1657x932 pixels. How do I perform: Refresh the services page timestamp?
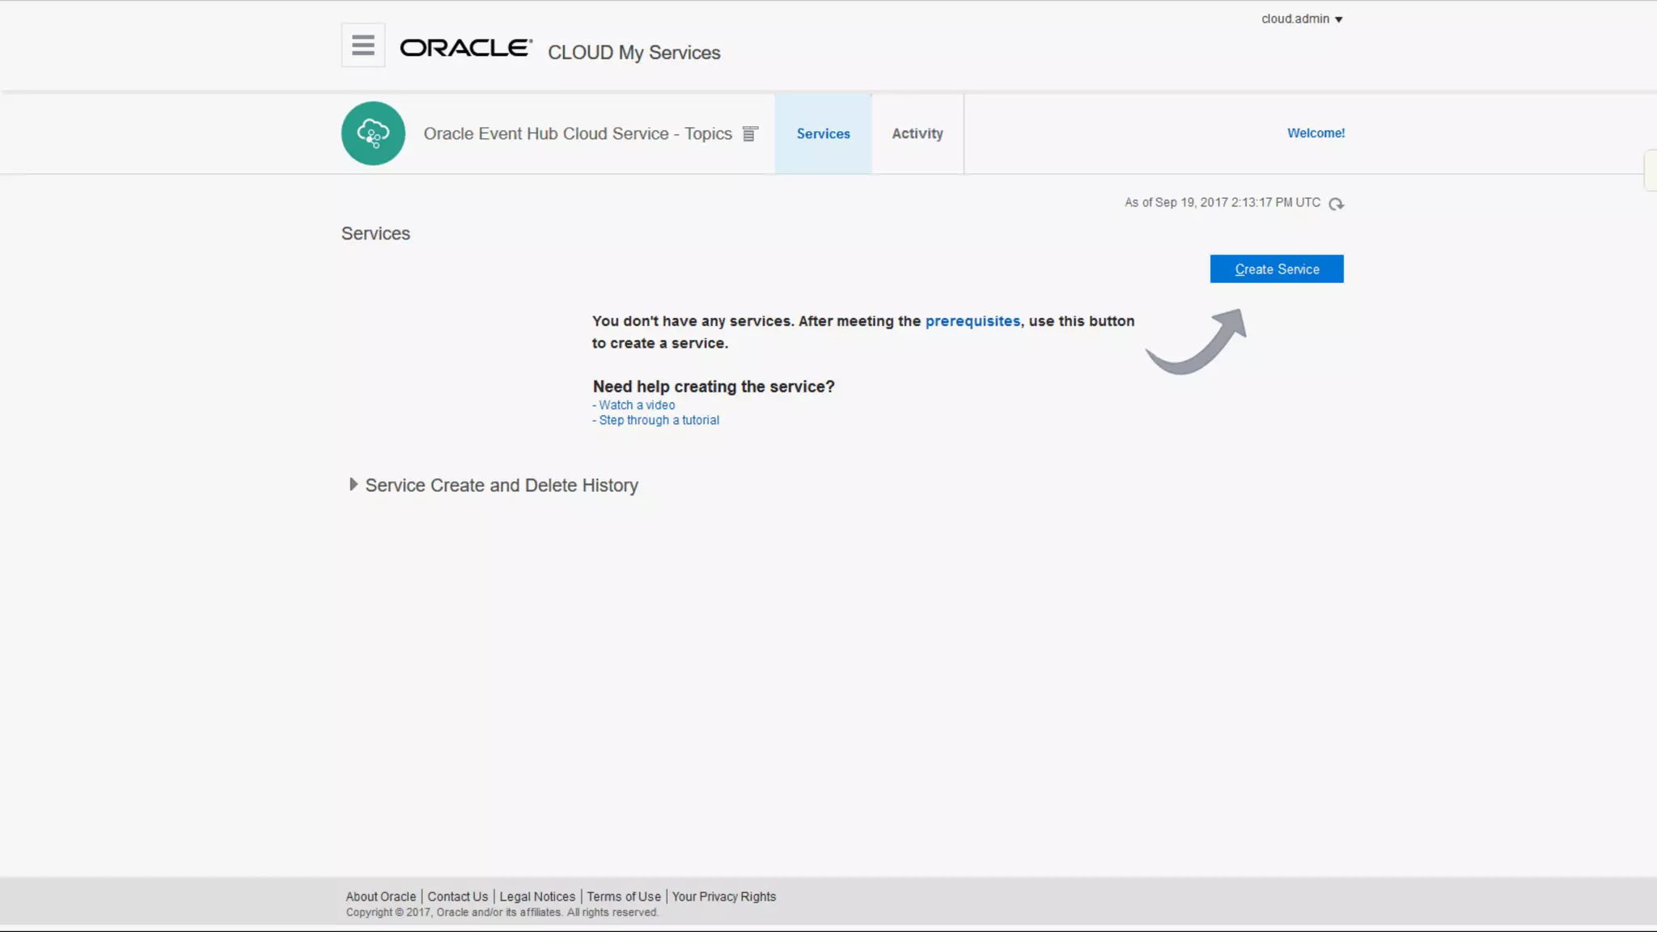point(1337,204)
